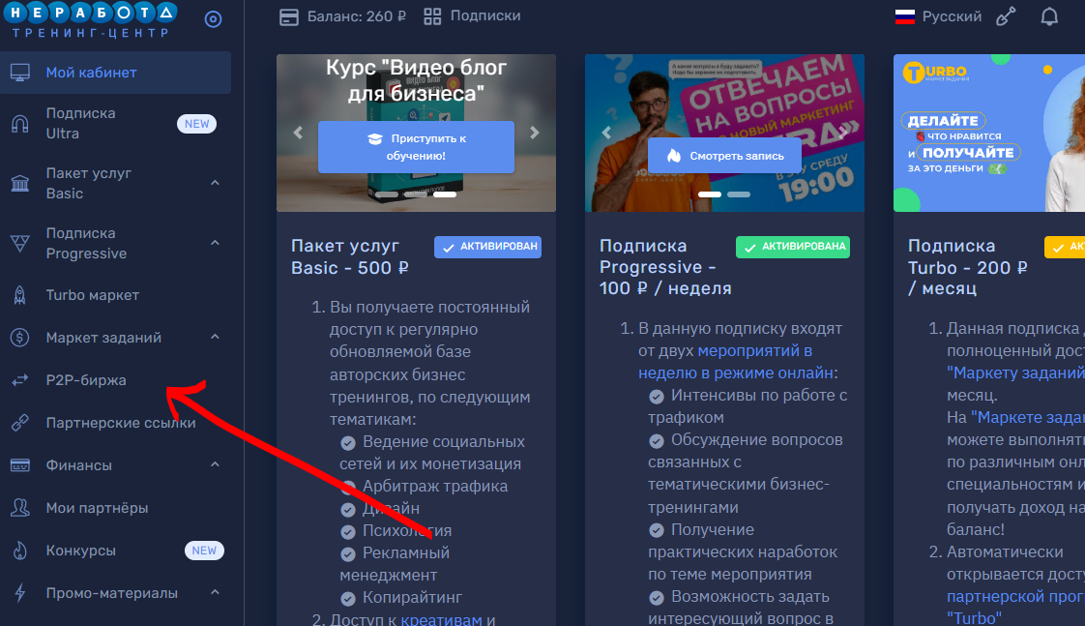Click the headphones icon beside Подписка Ultra

[20, 123]
